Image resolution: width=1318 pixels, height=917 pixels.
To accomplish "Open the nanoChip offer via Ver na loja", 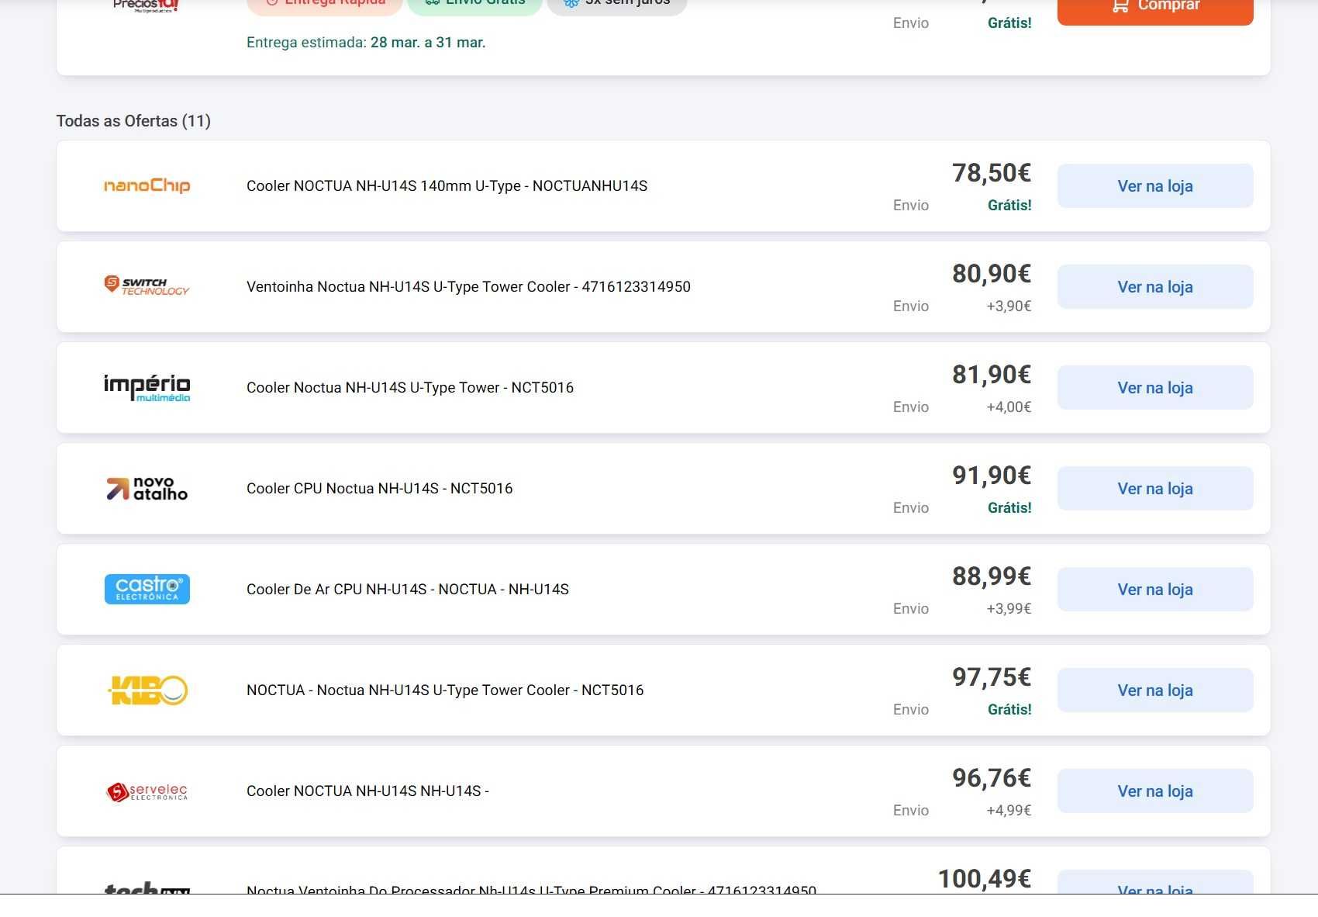I will pos(1155,186).
